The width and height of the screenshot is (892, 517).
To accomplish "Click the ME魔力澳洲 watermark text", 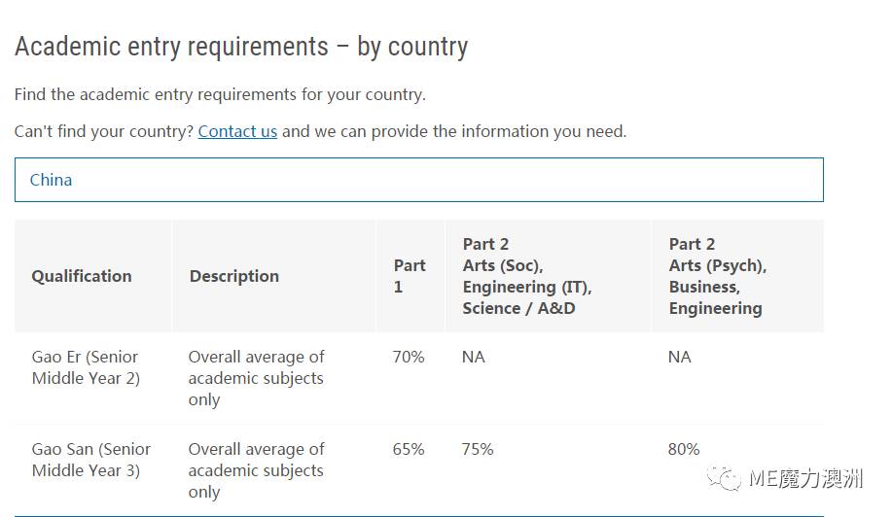I will coord(806,478).
